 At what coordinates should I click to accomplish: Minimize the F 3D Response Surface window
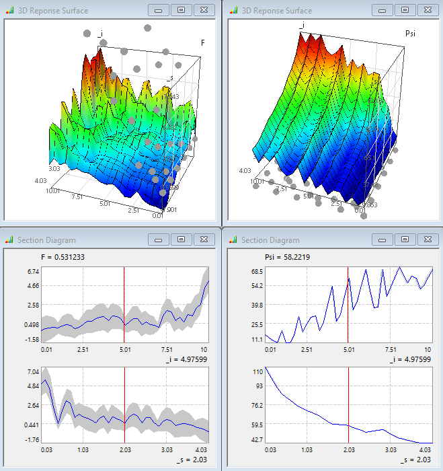click(x=159, y=10)
